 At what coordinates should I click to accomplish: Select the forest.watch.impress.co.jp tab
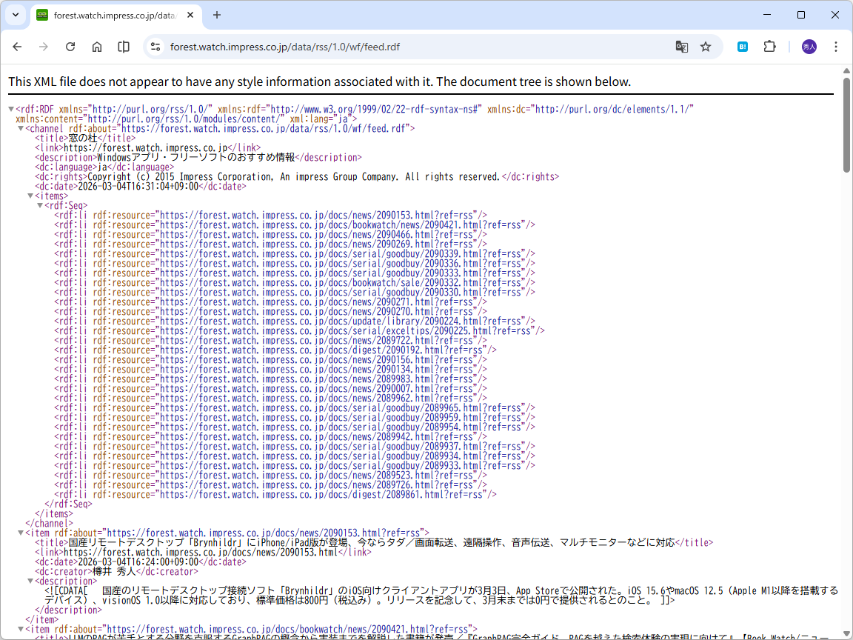(x=116, y=16)
